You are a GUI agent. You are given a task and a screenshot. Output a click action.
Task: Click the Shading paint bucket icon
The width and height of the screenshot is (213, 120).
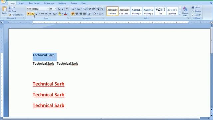tap(95, 14)
